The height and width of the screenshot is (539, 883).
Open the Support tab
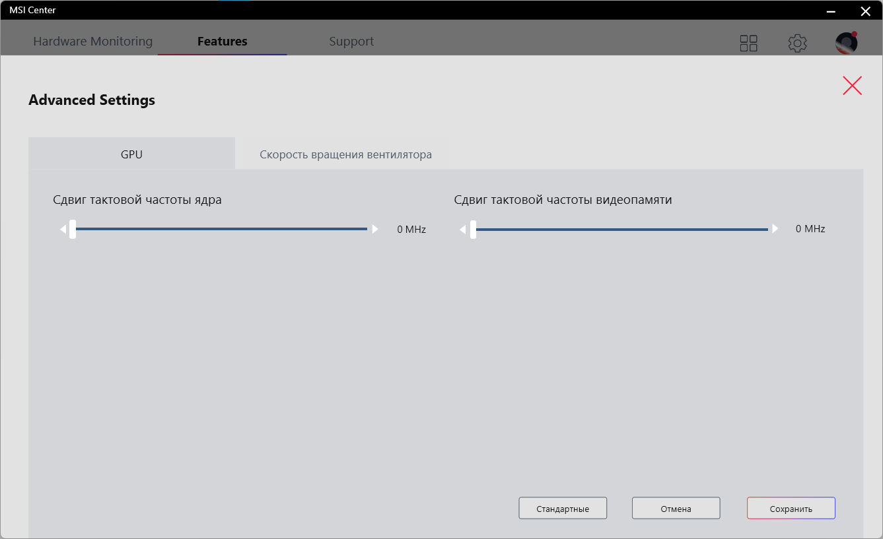click(x=351, y=42)
